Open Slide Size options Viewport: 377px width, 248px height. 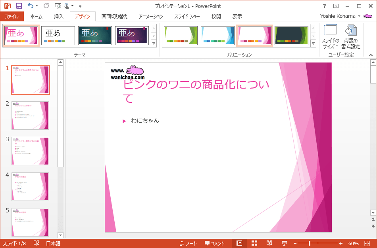tap(330, 37)
